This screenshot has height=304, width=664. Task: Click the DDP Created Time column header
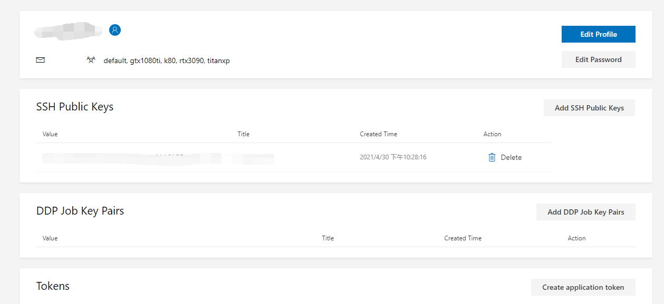click(463, 238)
